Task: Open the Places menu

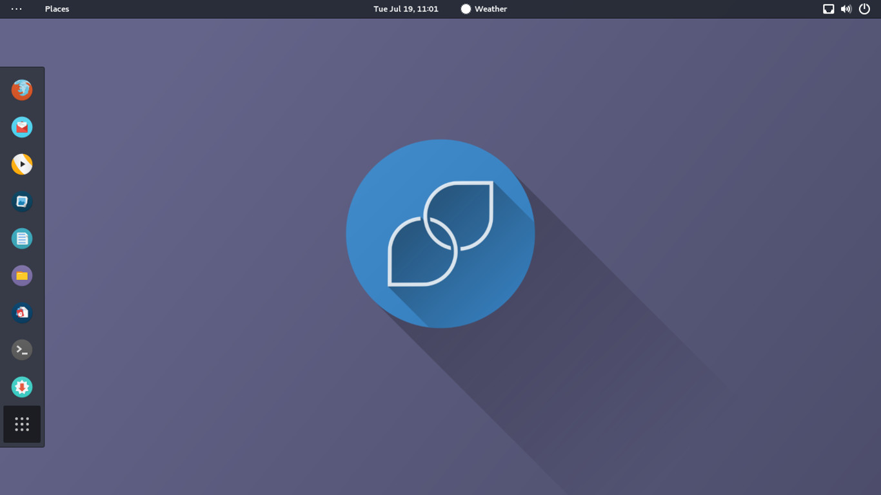Action: pos(57,9)
